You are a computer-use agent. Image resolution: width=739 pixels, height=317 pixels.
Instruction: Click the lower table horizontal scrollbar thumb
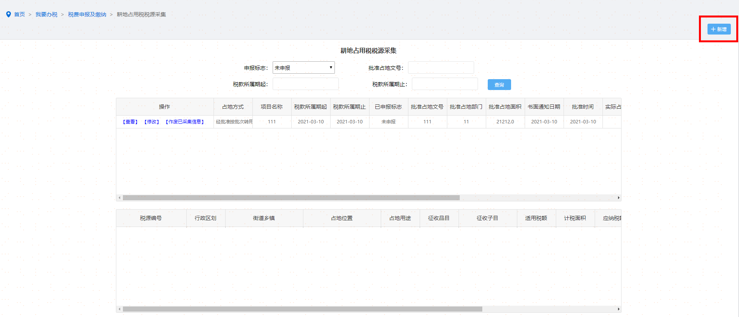[x=302, y=309]
